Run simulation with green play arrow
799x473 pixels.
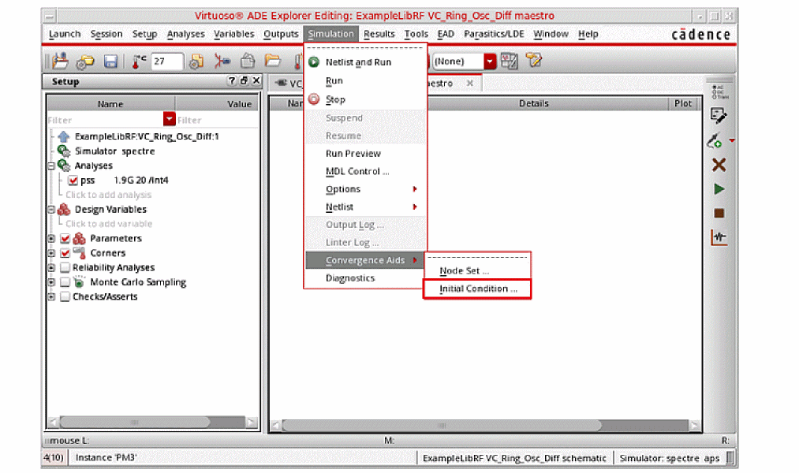719,189
